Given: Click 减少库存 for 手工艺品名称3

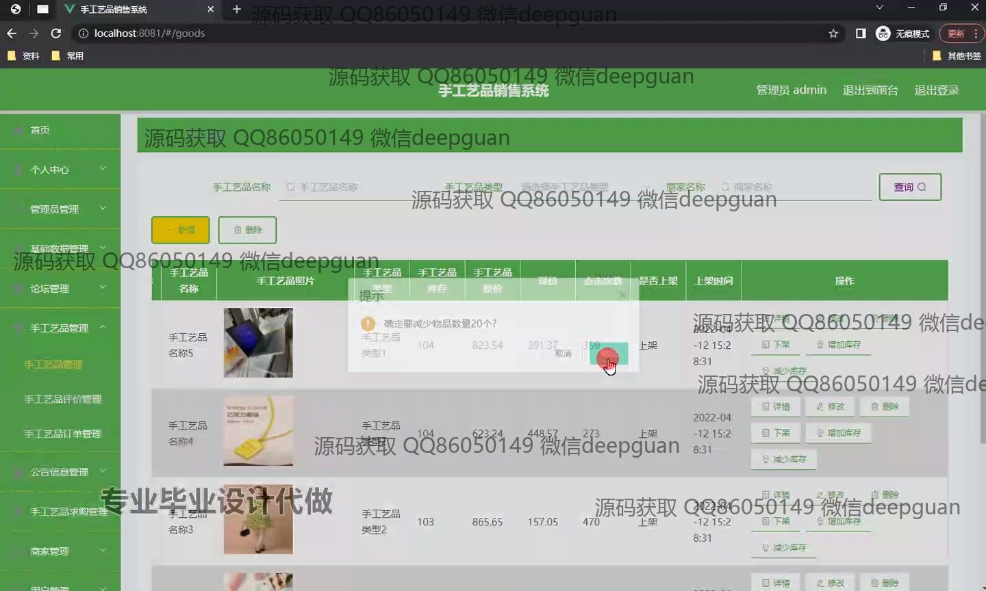Looking at the screenshot, I should pyautogui.click(x=784, y=547).
